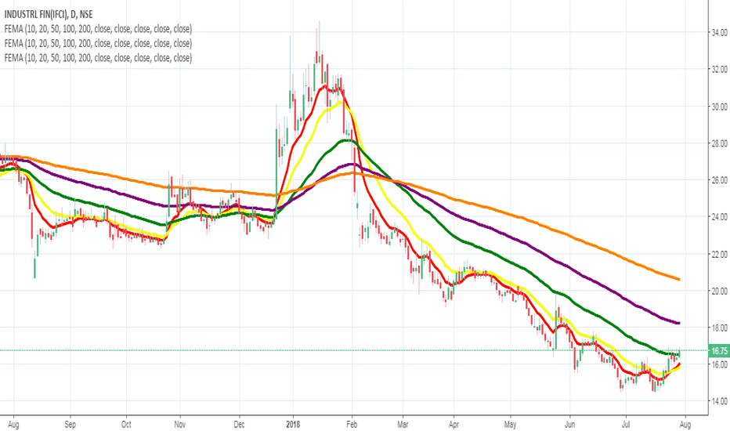Click the Nov label on time axis
The height and width of the screenshot is (431, 730).
click(179, 425)
